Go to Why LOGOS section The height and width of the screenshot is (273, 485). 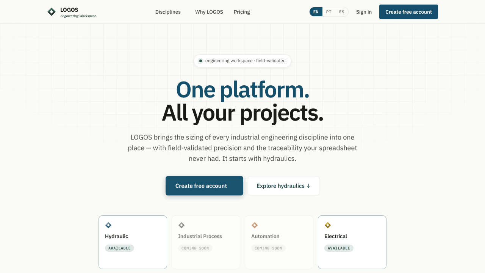tap(209, 12)
